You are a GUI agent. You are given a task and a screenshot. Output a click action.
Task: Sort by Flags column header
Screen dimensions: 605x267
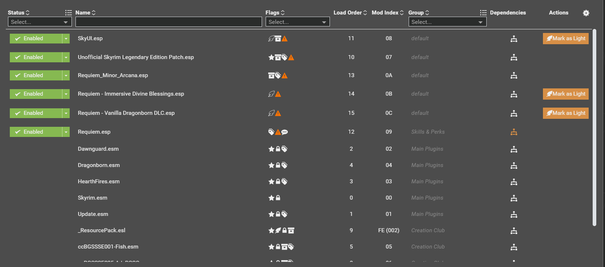pos(275,13)
